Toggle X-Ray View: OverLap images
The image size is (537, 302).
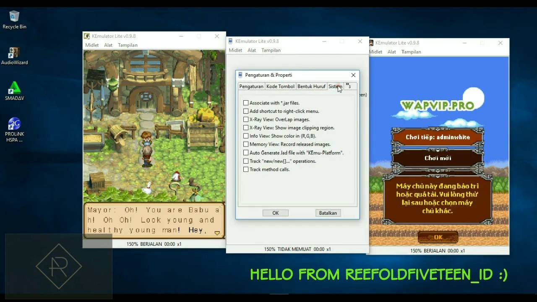pyautogui.click(x=246, y=120)
